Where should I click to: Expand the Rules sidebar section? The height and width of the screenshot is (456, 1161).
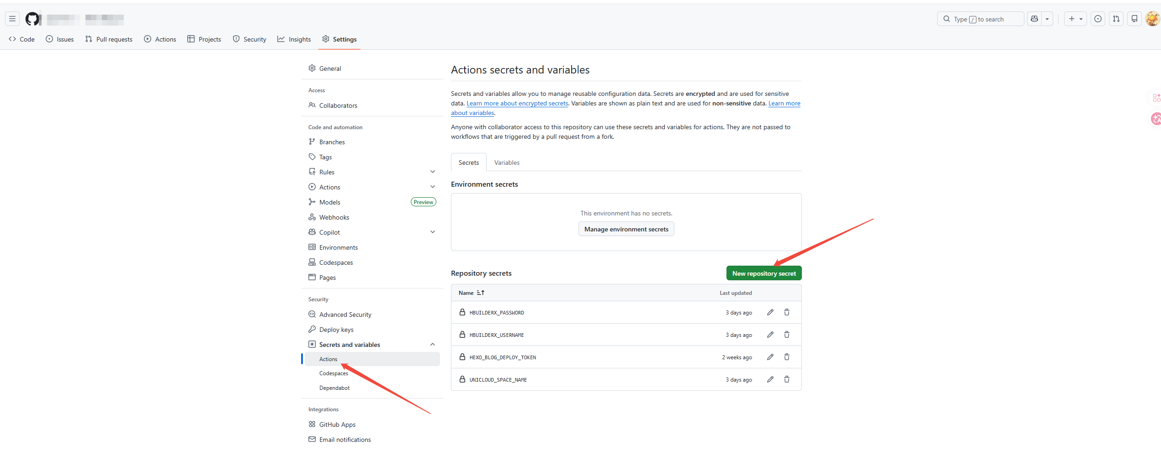pos(432,172)
